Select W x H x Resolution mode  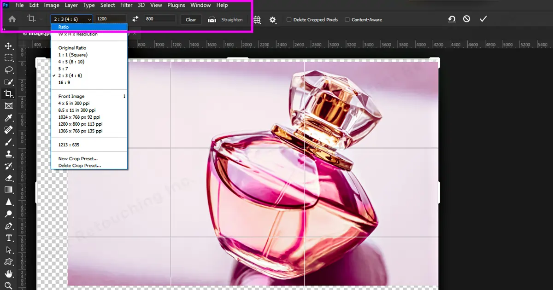click(78, 34)
